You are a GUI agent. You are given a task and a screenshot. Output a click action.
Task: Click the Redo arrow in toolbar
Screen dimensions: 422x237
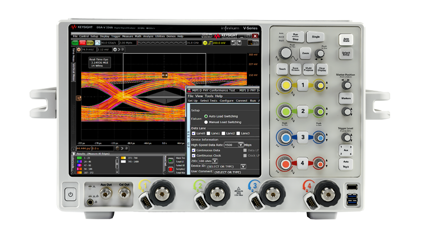(239, 43)
